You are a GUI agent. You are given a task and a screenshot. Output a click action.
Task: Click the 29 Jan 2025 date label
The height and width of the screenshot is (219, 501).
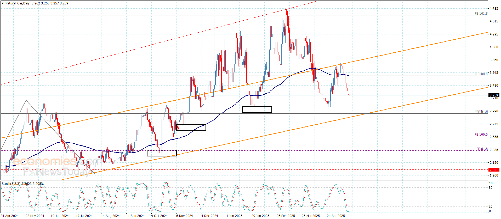(x=260, y=216)
